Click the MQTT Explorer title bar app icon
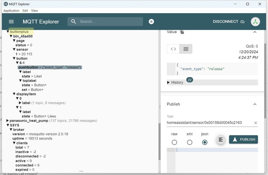The image size is (268, 175). point(6,4)
